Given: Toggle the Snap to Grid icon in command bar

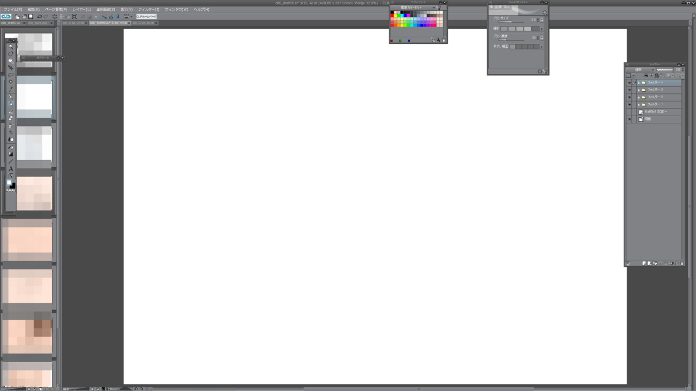Looking at the screenshot, I should coord(117,17).
